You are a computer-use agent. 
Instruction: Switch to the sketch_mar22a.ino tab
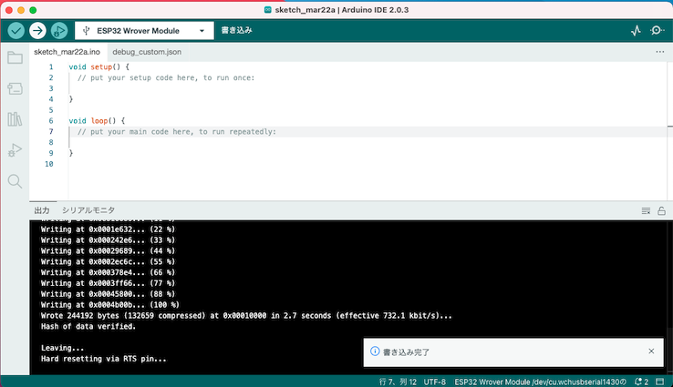[x=67, y=52]
